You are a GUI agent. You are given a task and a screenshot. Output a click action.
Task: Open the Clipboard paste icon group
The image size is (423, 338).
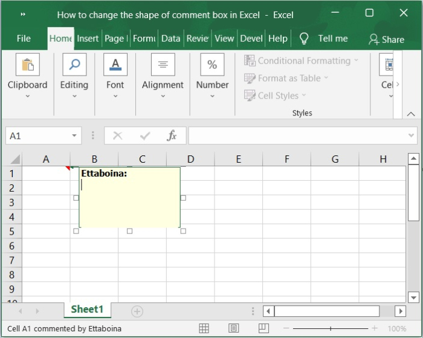(x=28, y=65)
